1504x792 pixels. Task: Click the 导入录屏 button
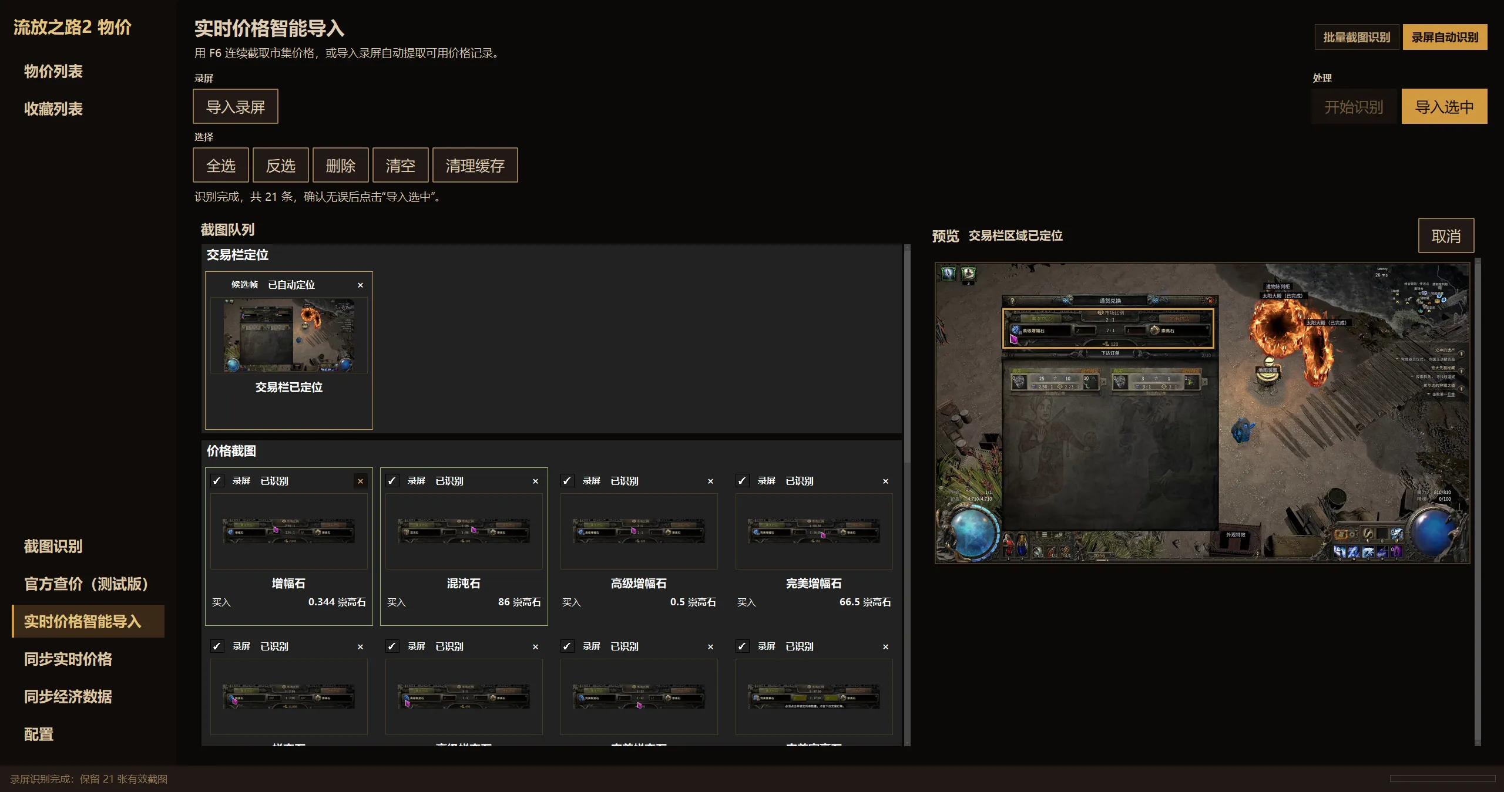[x=235, y=107]
